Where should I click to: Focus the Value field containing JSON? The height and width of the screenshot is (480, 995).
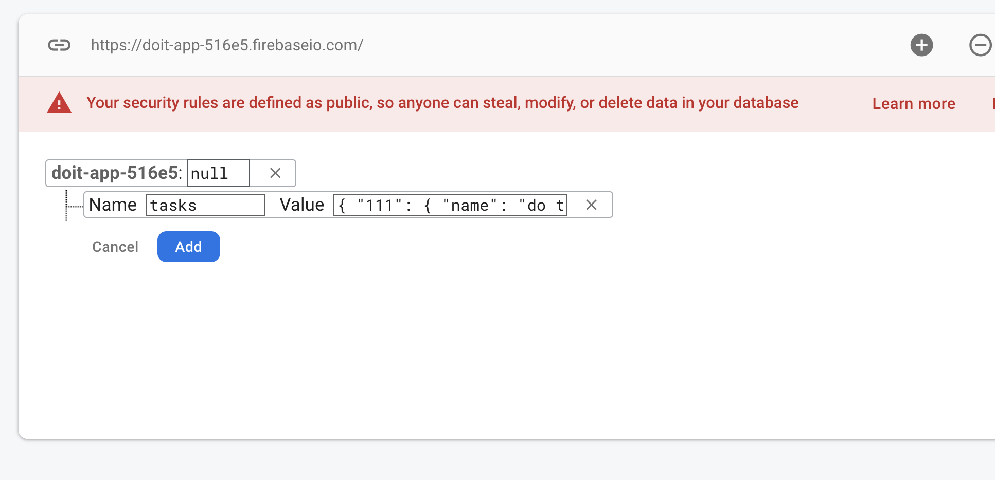[x=450, y=205]
